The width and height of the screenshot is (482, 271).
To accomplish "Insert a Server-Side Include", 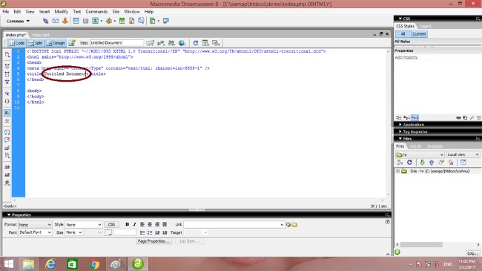I will (131, 21).
